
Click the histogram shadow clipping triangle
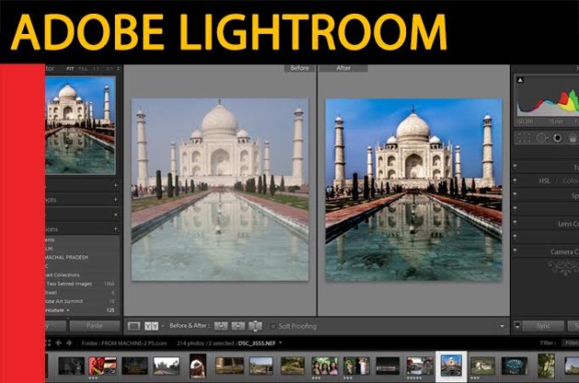pyautogui.click(x=520, y=80)
